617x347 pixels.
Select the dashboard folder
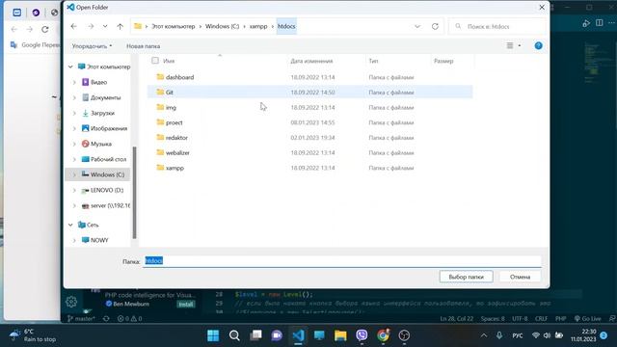309,77
